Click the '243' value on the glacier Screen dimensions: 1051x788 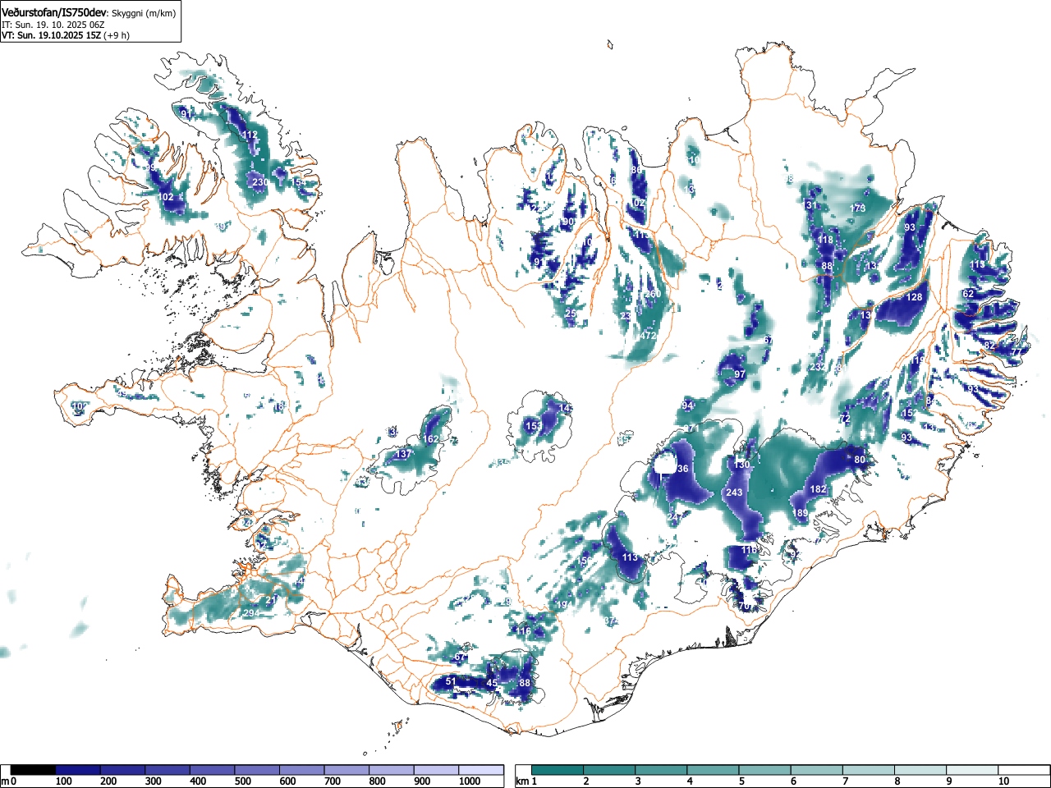click(734, 492)
